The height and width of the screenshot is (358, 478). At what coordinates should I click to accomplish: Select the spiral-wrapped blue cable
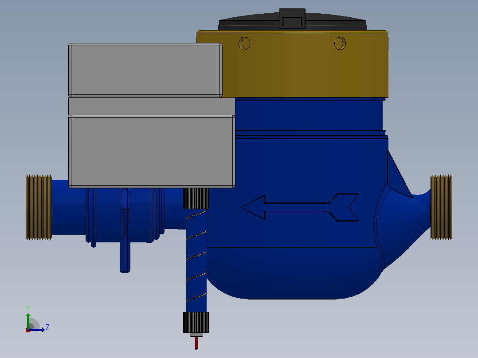click(x=196, y=261)
